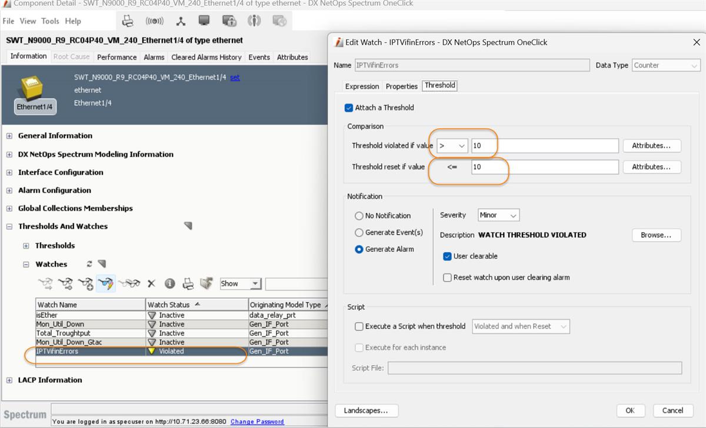Click the grey triangle beside Thresholds And Watches

tap(188, 226)
